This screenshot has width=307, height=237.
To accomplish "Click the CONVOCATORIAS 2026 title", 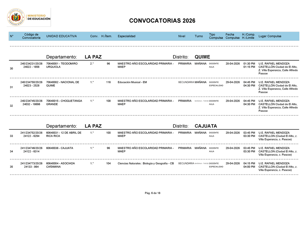I will (162, 21).
